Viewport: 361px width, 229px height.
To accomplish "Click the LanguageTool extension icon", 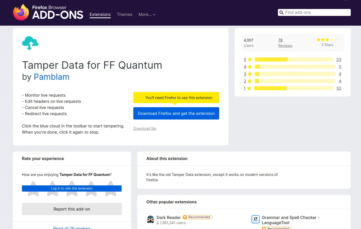I will click(x=256, y=219).
